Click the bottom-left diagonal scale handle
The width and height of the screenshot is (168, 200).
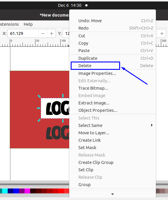tap(39, 120)
